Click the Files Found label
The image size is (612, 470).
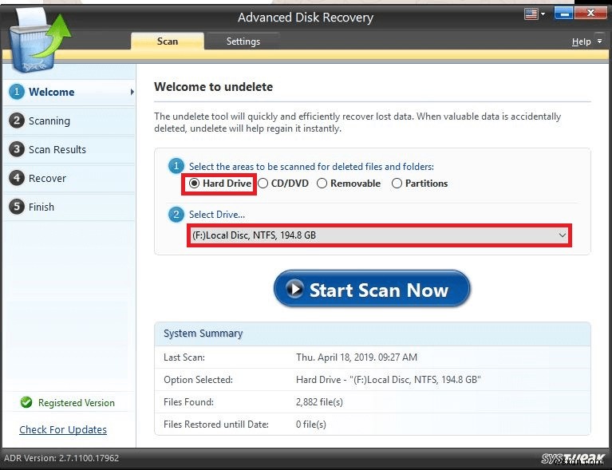point(188,402)
